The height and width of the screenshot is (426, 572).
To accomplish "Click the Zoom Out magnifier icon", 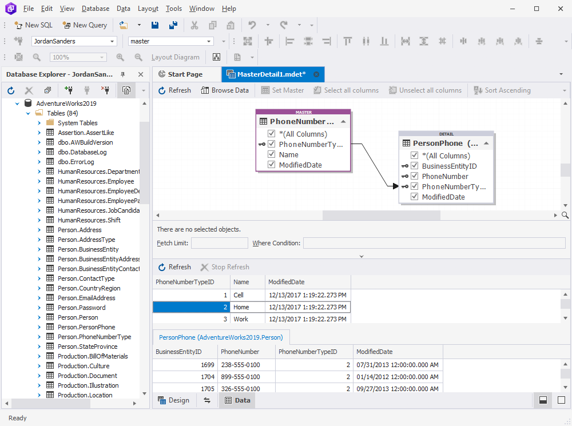I will 138,57.
